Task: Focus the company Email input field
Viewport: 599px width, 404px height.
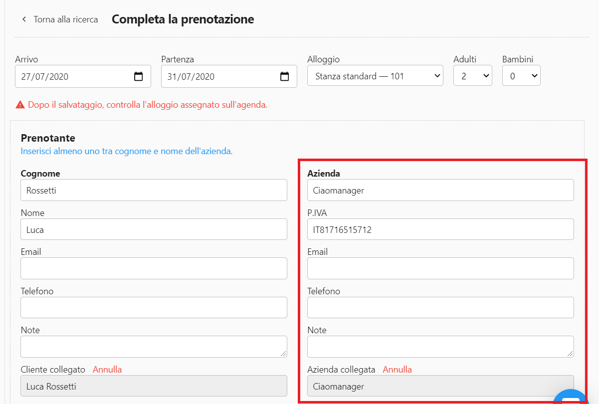Action: (x=440, y=268)
